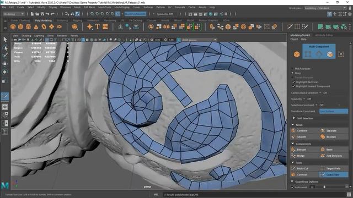The image size is (353, 198).
Task: Click the Save Scene icon
Action: (42, 14)
